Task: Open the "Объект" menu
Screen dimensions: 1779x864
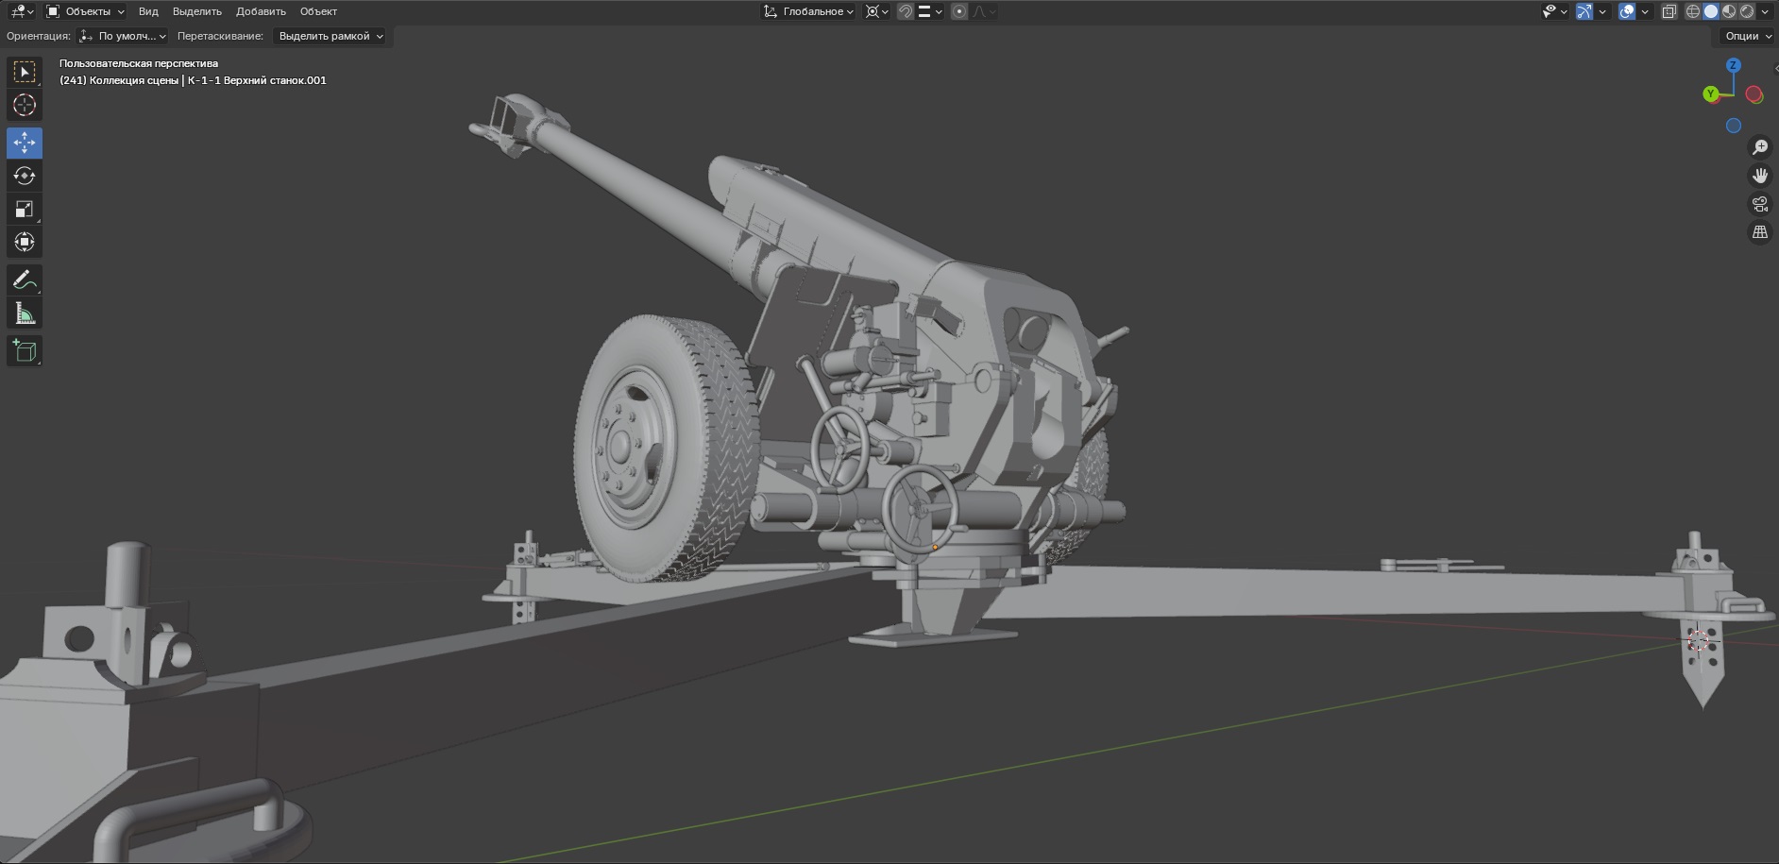Action: pos(318,11)
